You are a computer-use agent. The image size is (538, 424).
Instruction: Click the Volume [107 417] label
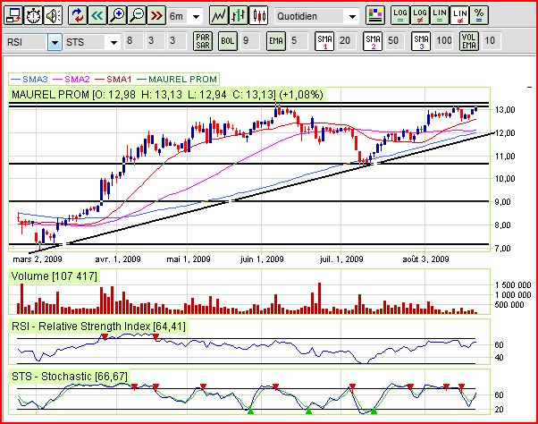tap(55, 276)
